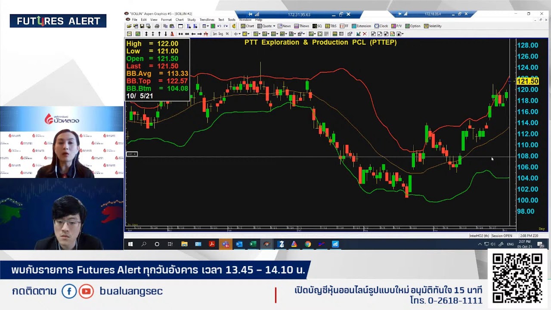Image resolution: width=551 pixels, height=310 pixels.
Task: Click the Session OPEN status entry
Action: tap(502, 236)
